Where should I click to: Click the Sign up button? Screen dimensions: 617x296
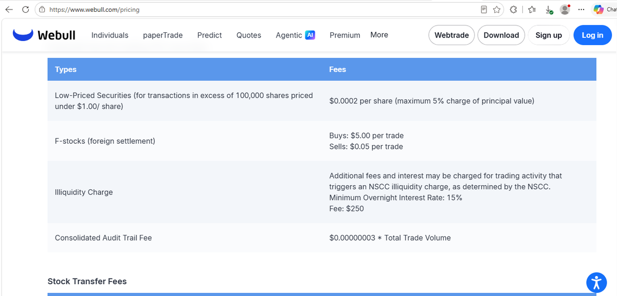[549, 35]
